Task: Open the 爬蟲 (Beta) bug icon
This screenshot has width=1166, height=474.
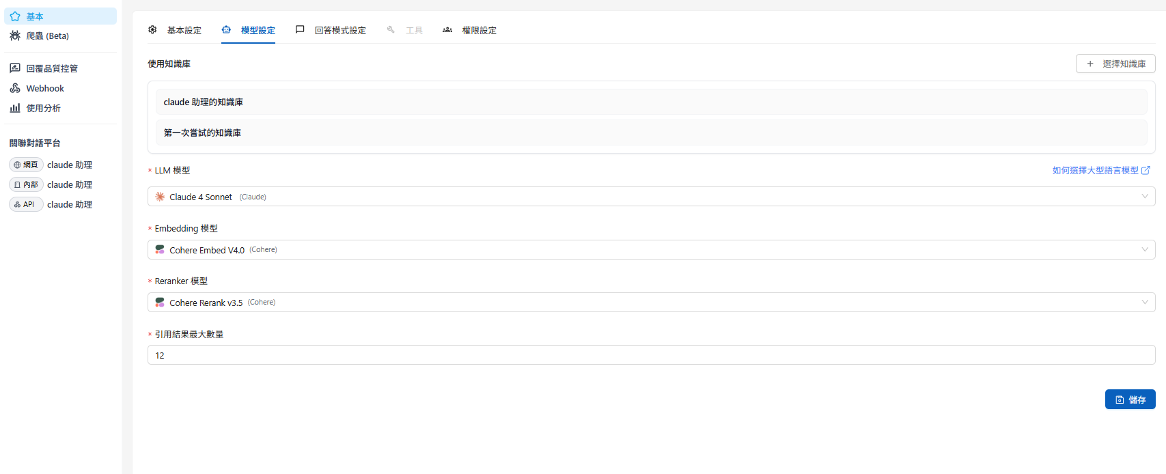Action: coord(15,36)
